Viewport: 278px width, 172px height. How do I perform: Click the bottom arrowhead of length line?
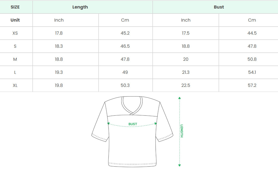pos(179,165)
